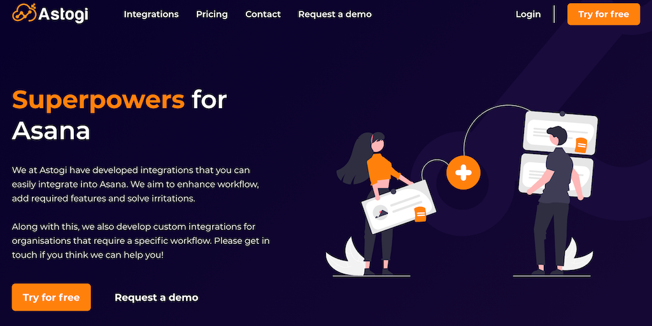The width and height of the screenshot is (652, 326).
Task: Click the orange document icon on upper right card
Action: coord(581,145)
